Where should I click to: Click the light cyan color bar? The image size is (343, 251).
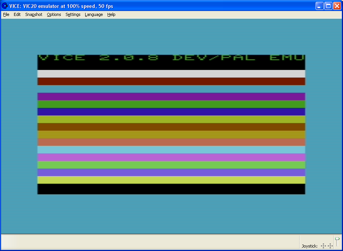(x=171, y=150)
